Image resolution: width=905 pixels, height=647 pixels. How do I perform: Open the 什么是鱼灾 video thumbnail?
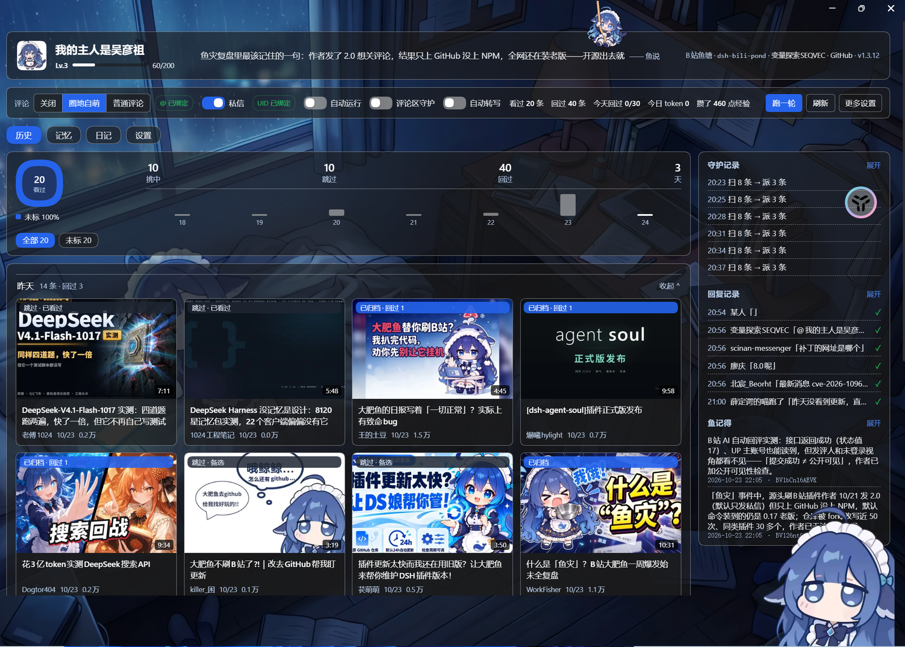601,503
